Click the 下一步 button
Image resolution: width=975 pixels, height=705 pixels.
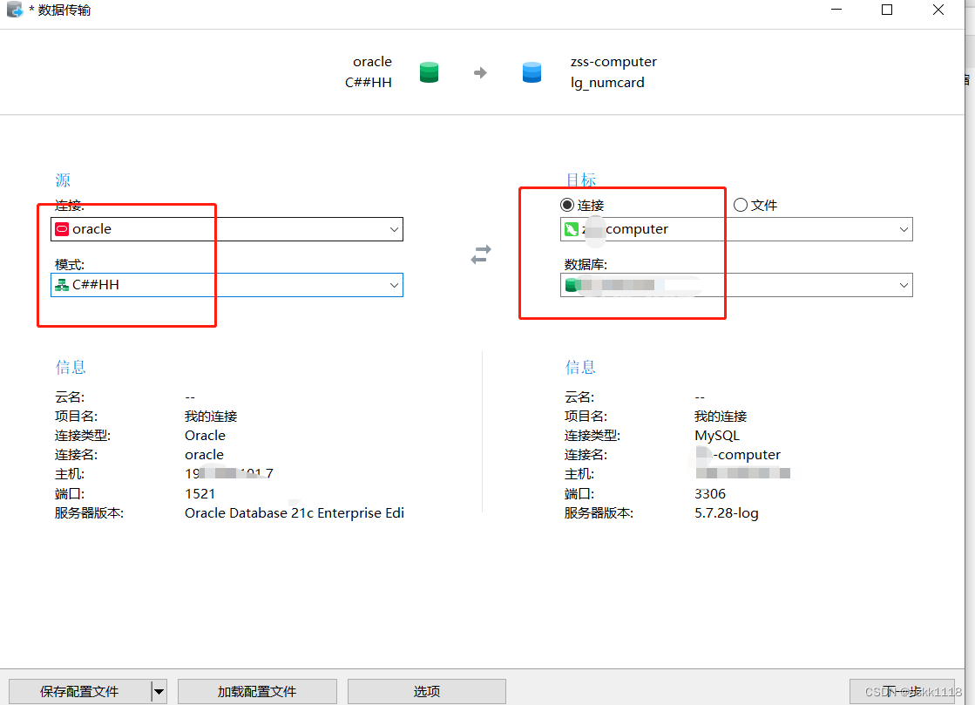click(x=902, y=691)
